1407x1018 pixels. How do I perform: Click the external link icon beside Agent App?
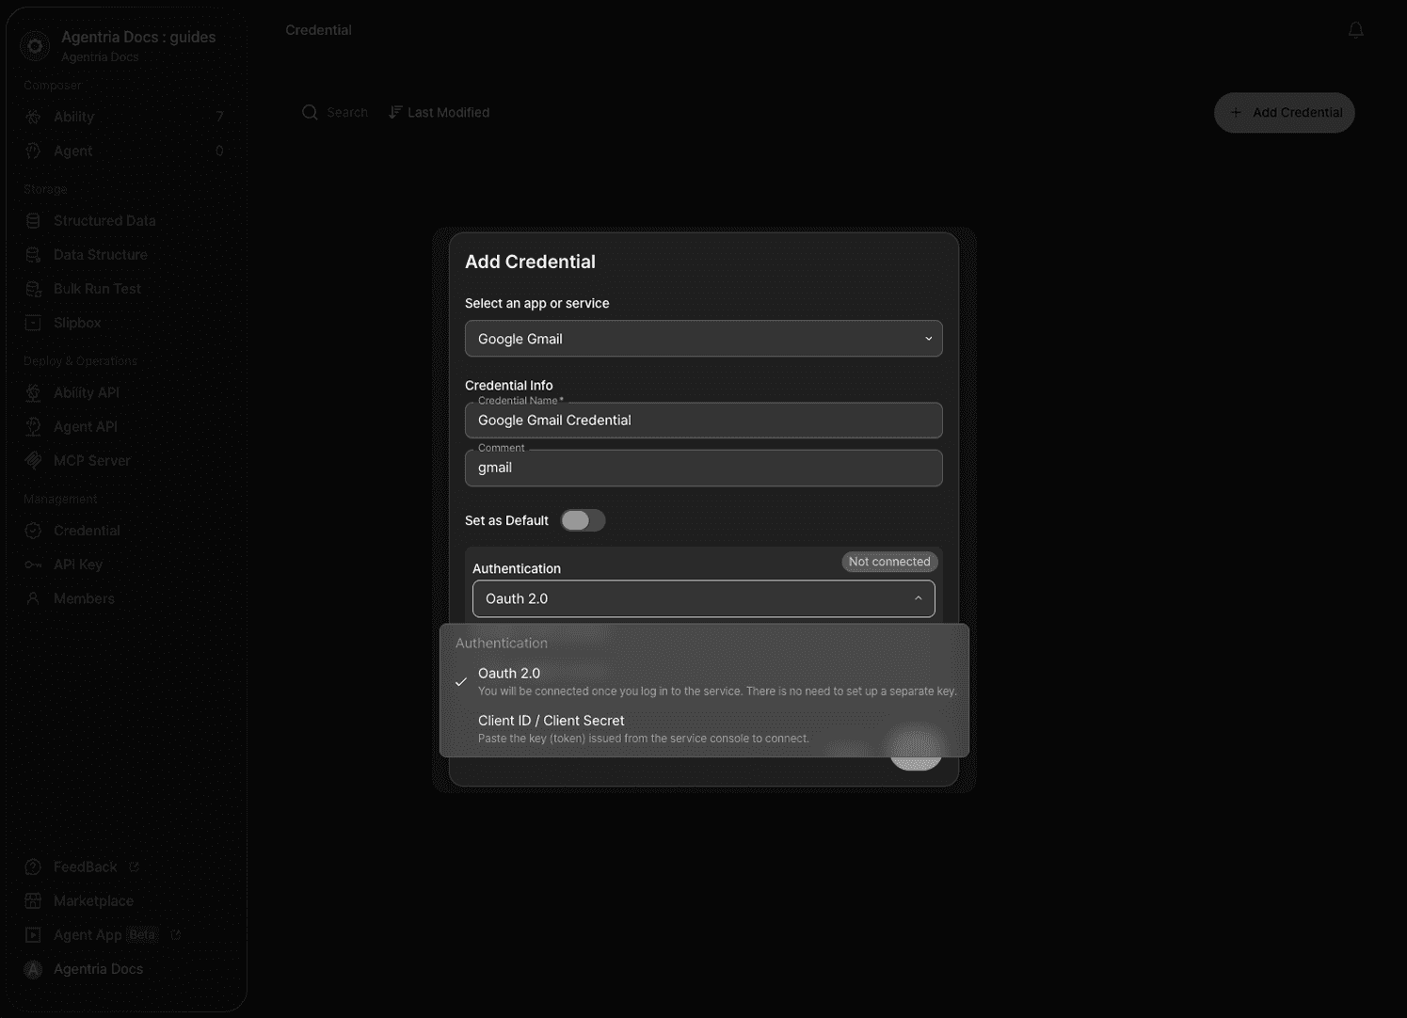175,934
